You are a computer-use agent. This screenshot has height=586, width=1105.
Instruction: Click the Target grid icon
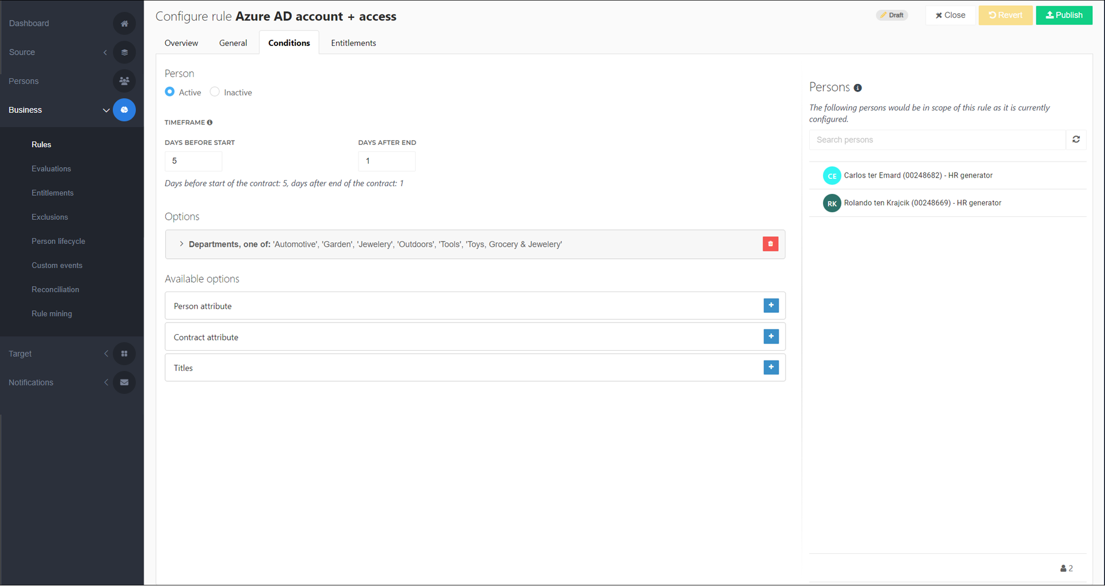point(124,354)
